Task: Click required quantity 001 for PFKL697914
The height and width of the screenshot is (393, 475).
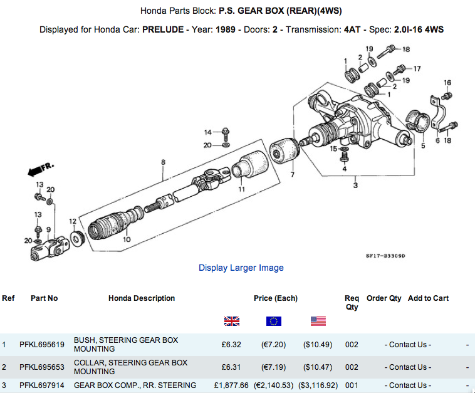Action: click(352, 385)
